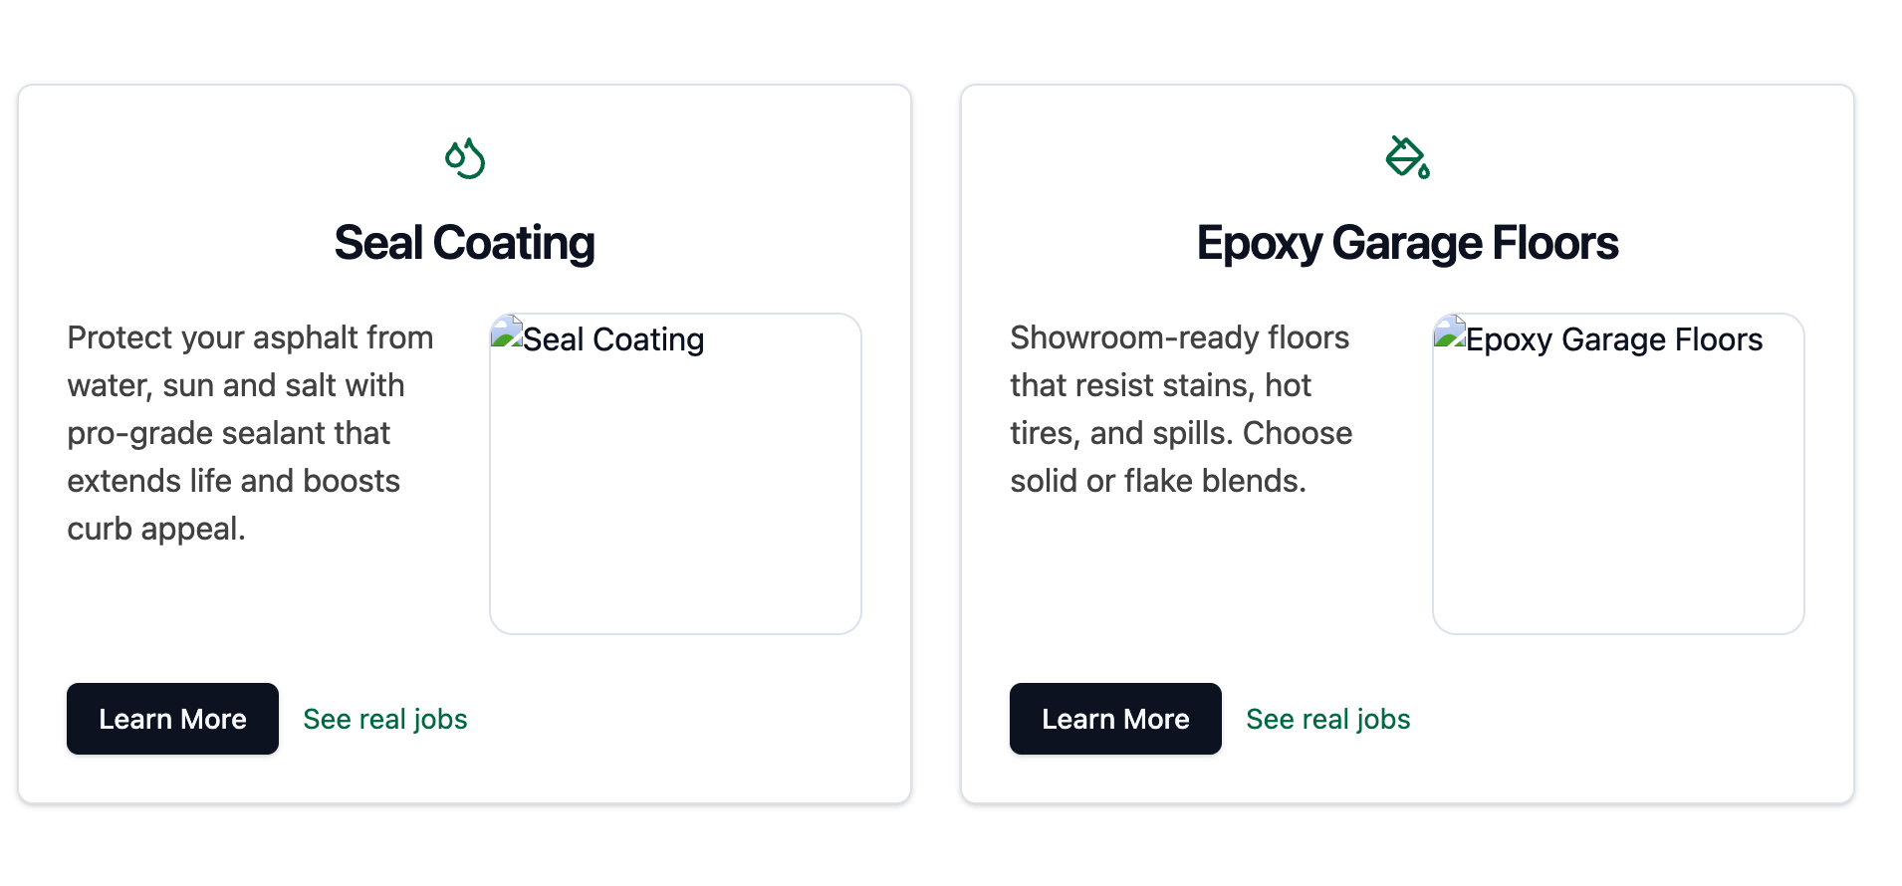
Task: Click the bold Epoxy Garage Floors card heading
Action: click(x=1407, y=243)
